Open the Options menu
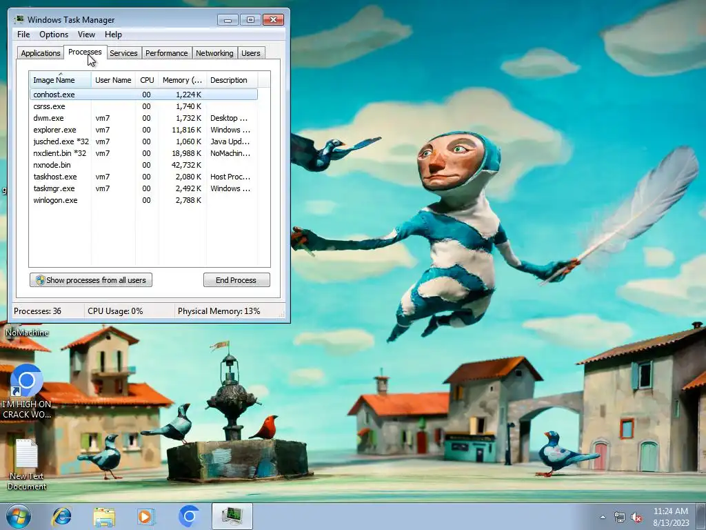This screenshot has width=706, height=530. (54, 35)
